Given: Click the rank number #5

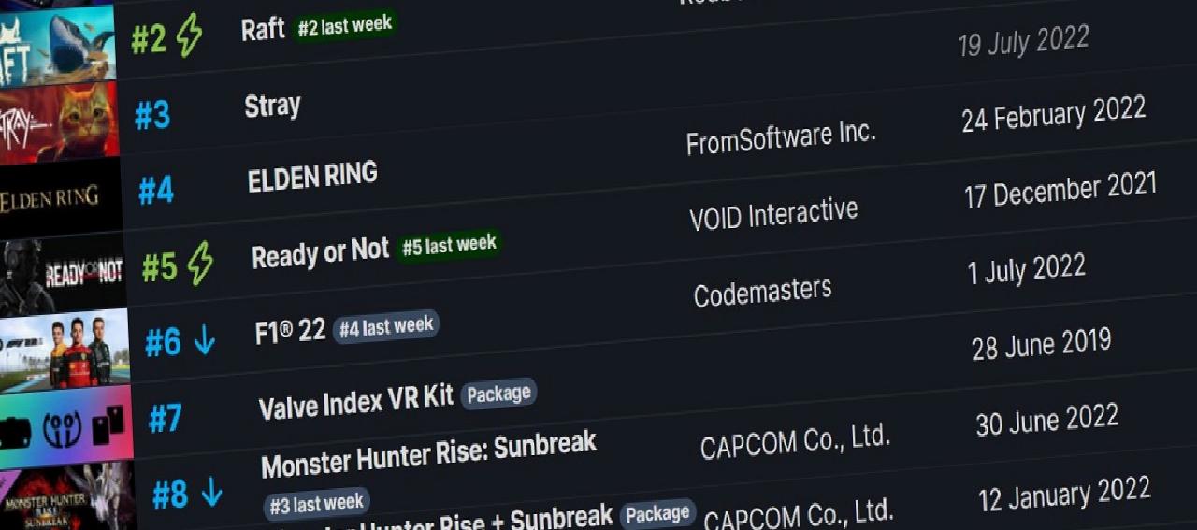Looking at the screenshot, I should pos(160,267).
